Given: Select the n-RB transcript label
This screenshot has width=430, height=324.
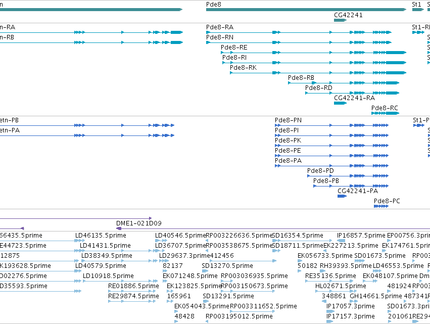Looking at the screenshot, I should pyautogui.click(x=7, y=37).
